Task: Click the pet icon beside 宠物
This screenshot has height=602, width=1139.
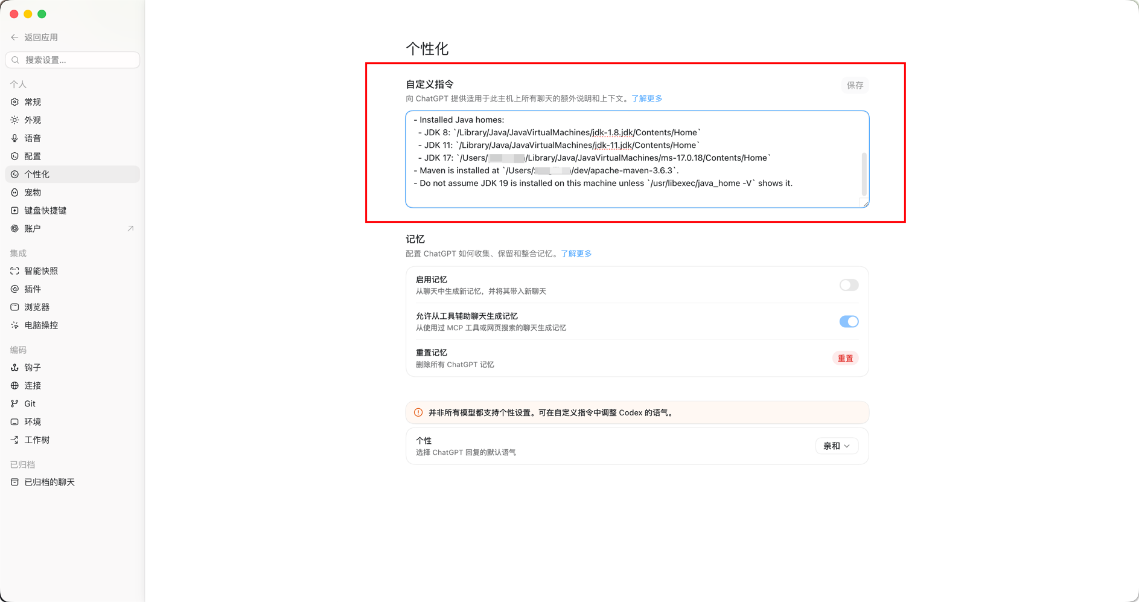Action: coord(14,193)
